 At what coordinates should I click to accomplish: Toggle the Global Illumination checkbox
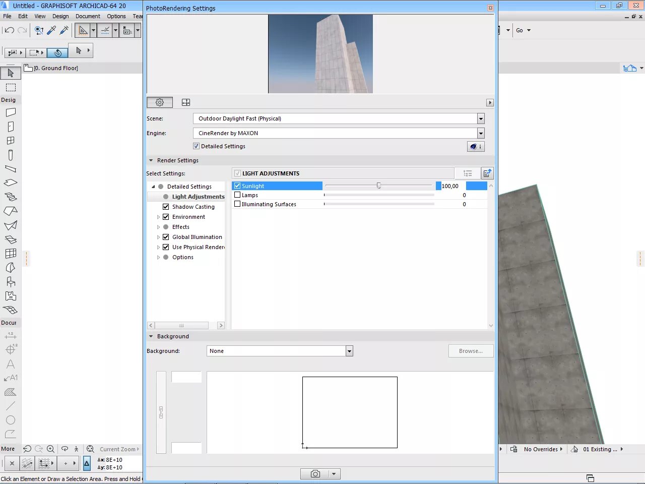coord(166,237)
